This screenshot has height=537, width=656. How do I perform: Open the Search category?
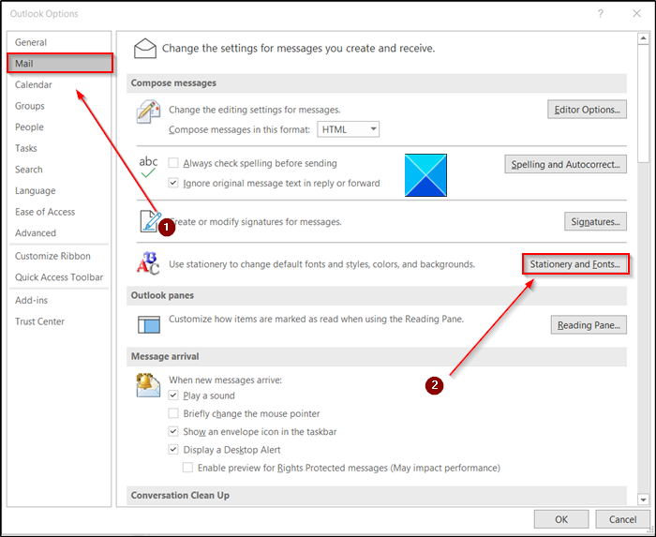click(x=59, y=170)
